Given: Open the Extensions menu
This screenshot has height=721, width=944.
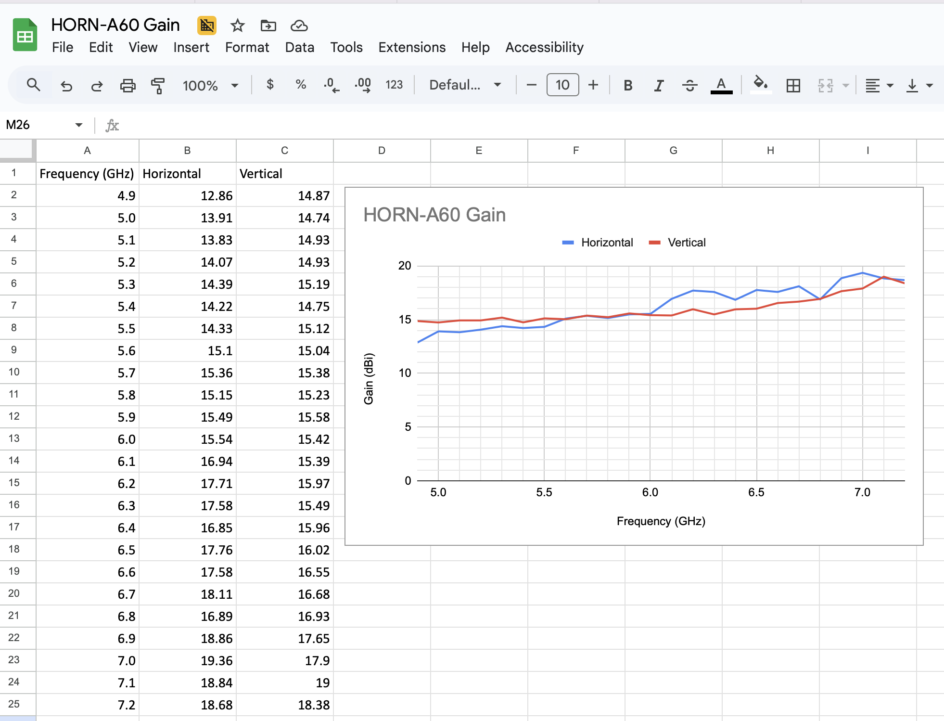Looking at the screenshot, I should 412,47.
